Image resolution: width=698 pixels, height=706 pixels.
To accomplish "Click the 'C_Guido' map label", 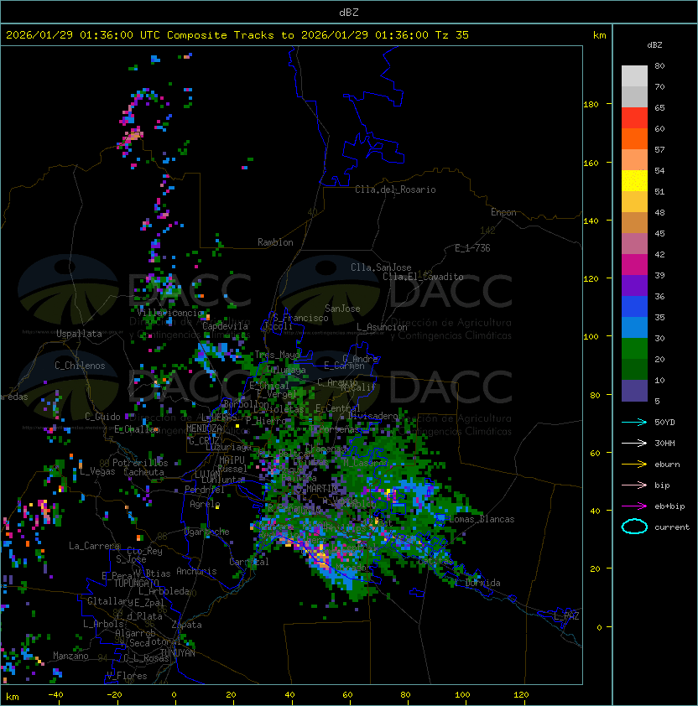I will [102, 417].
